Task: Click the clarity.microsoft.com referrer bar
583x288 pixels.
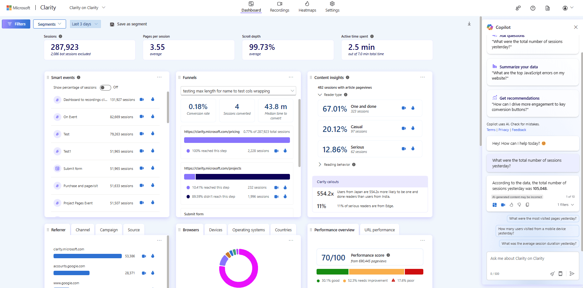Action: (87, 256)
